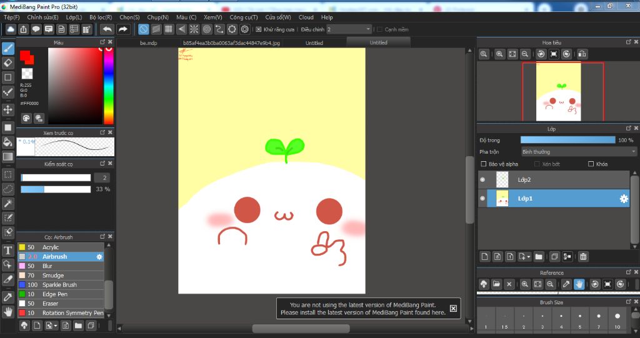This screenshot has width=640, height=338.
Task: Expand add-brush dropdown arrow in brush panel
Action: tap(56, 326)
